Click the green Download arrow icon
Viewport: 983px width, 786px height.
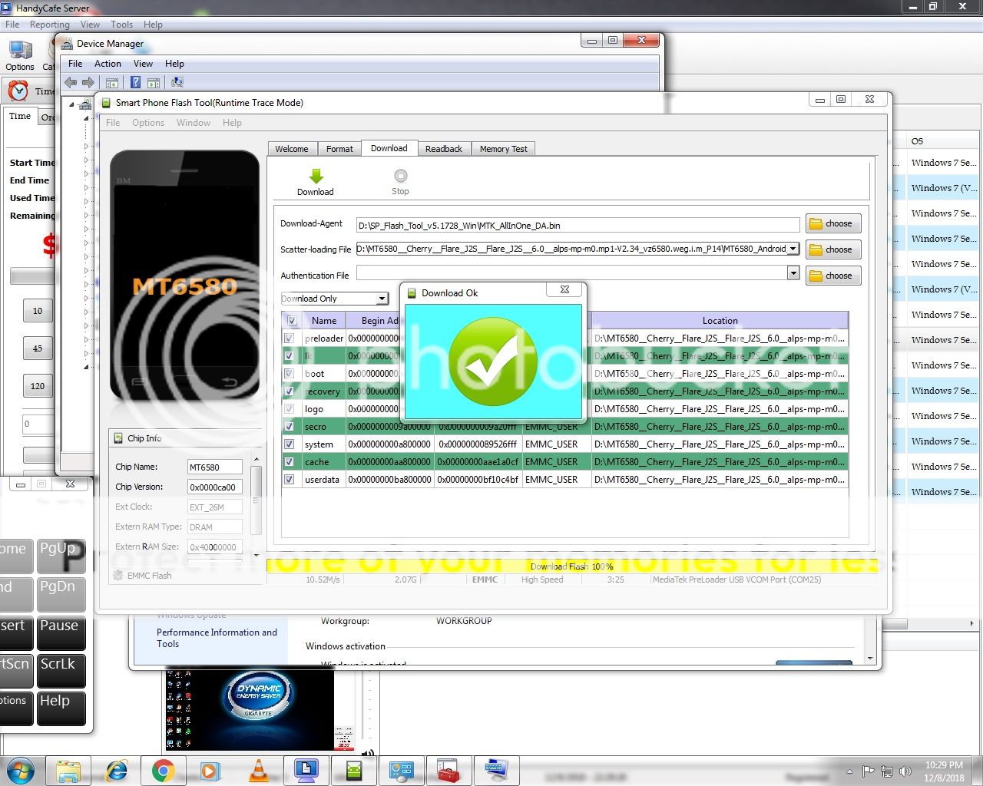click(316, 177)
